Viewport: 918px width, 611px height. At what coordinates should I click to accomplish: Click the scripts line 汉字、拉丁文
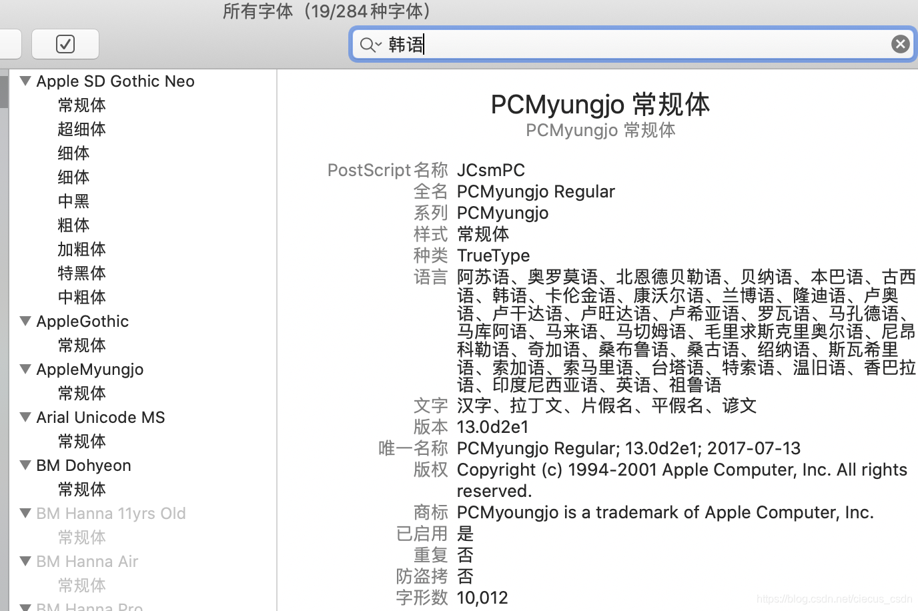[606, 406]
